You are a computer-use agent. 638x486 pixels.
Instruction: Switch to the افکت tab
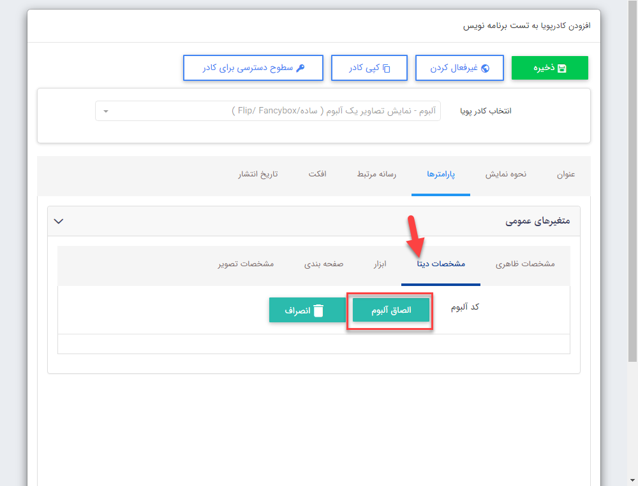pyautogui.click(x=317, y=173)
